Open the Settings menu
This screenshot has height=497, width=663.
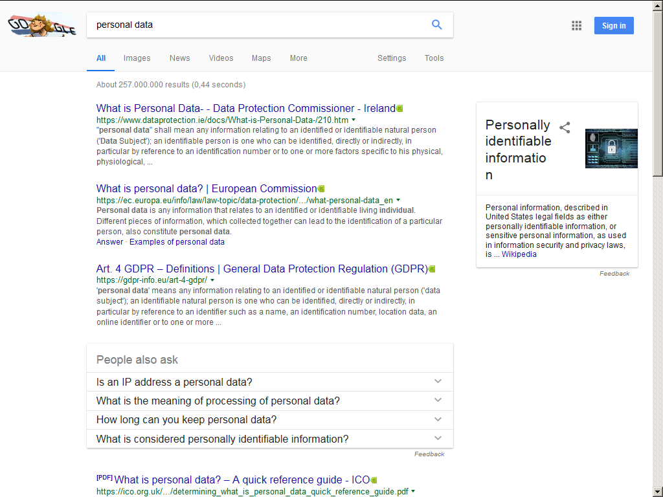click(x=392, y=58)
